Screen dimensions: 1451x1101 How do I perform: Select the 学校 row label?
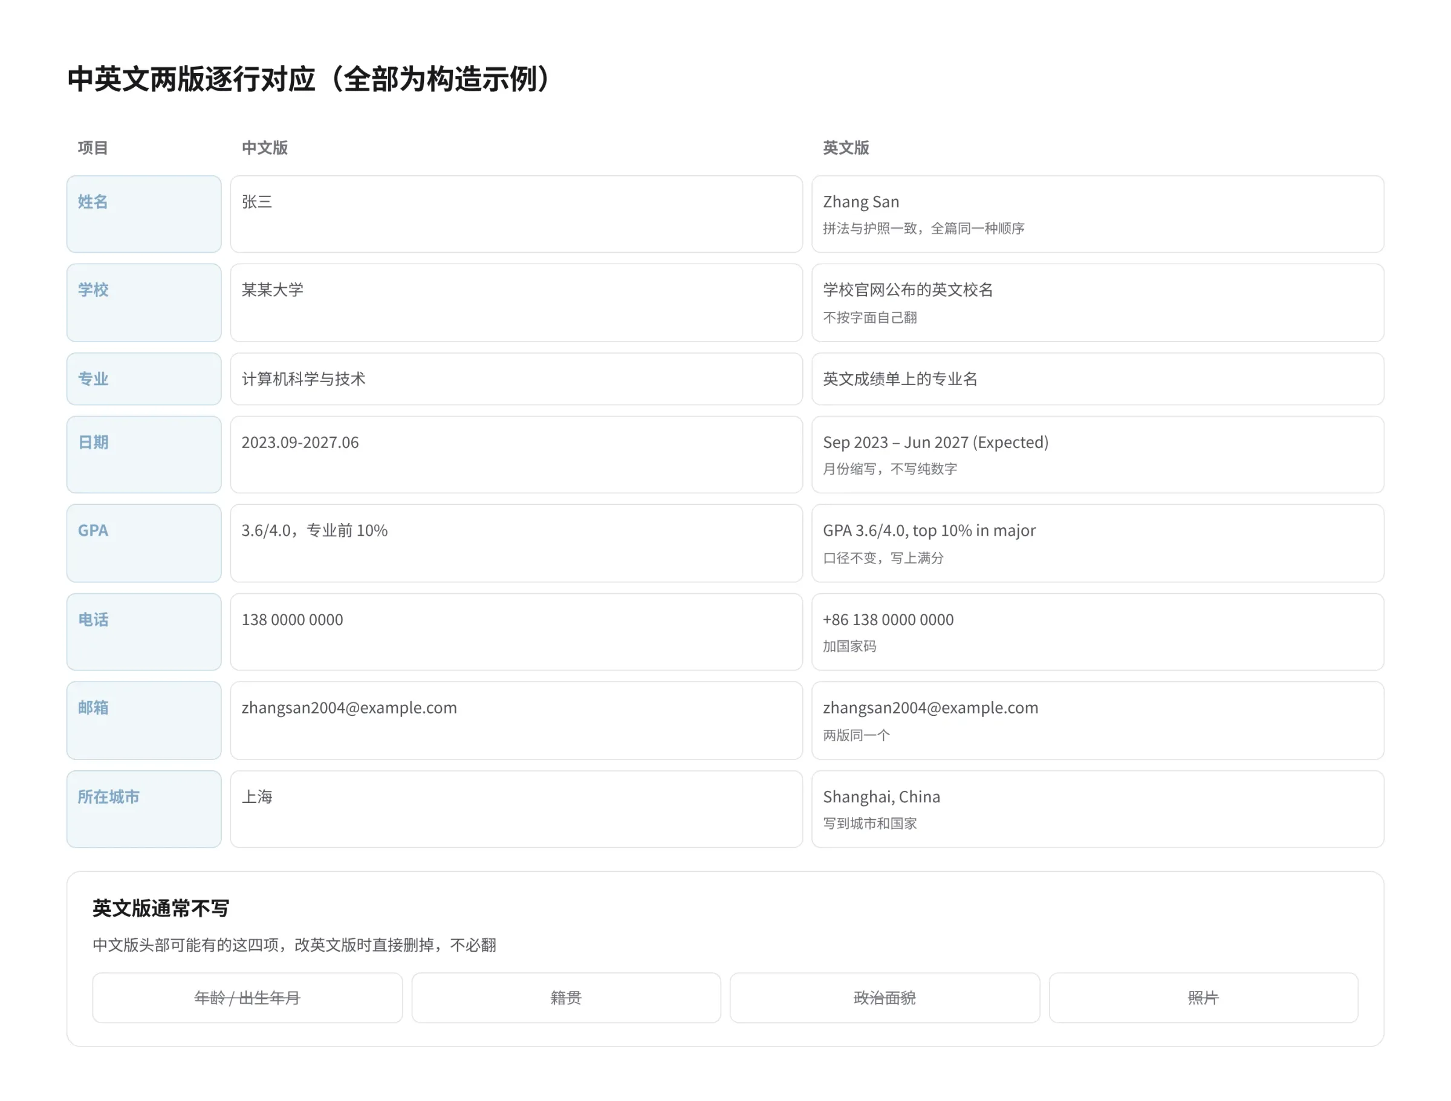pyautogui.click(x=144, y=302)
